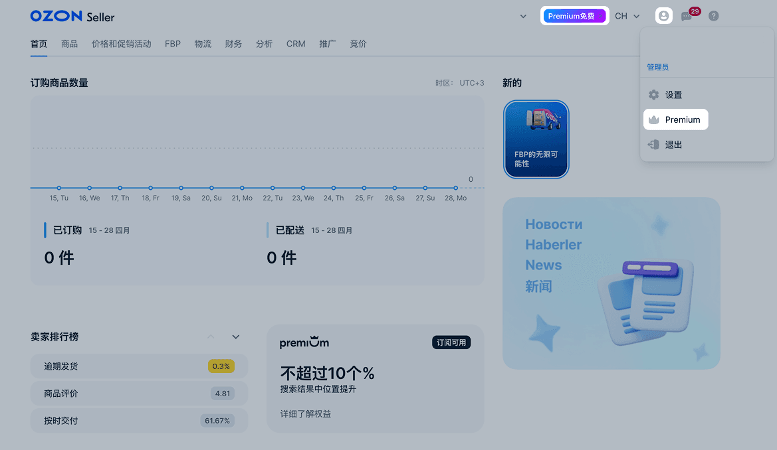The height and width of the screenshot is (450, 777).
Task: Click the Premium免费 button
Action: [x=574, y=16]
